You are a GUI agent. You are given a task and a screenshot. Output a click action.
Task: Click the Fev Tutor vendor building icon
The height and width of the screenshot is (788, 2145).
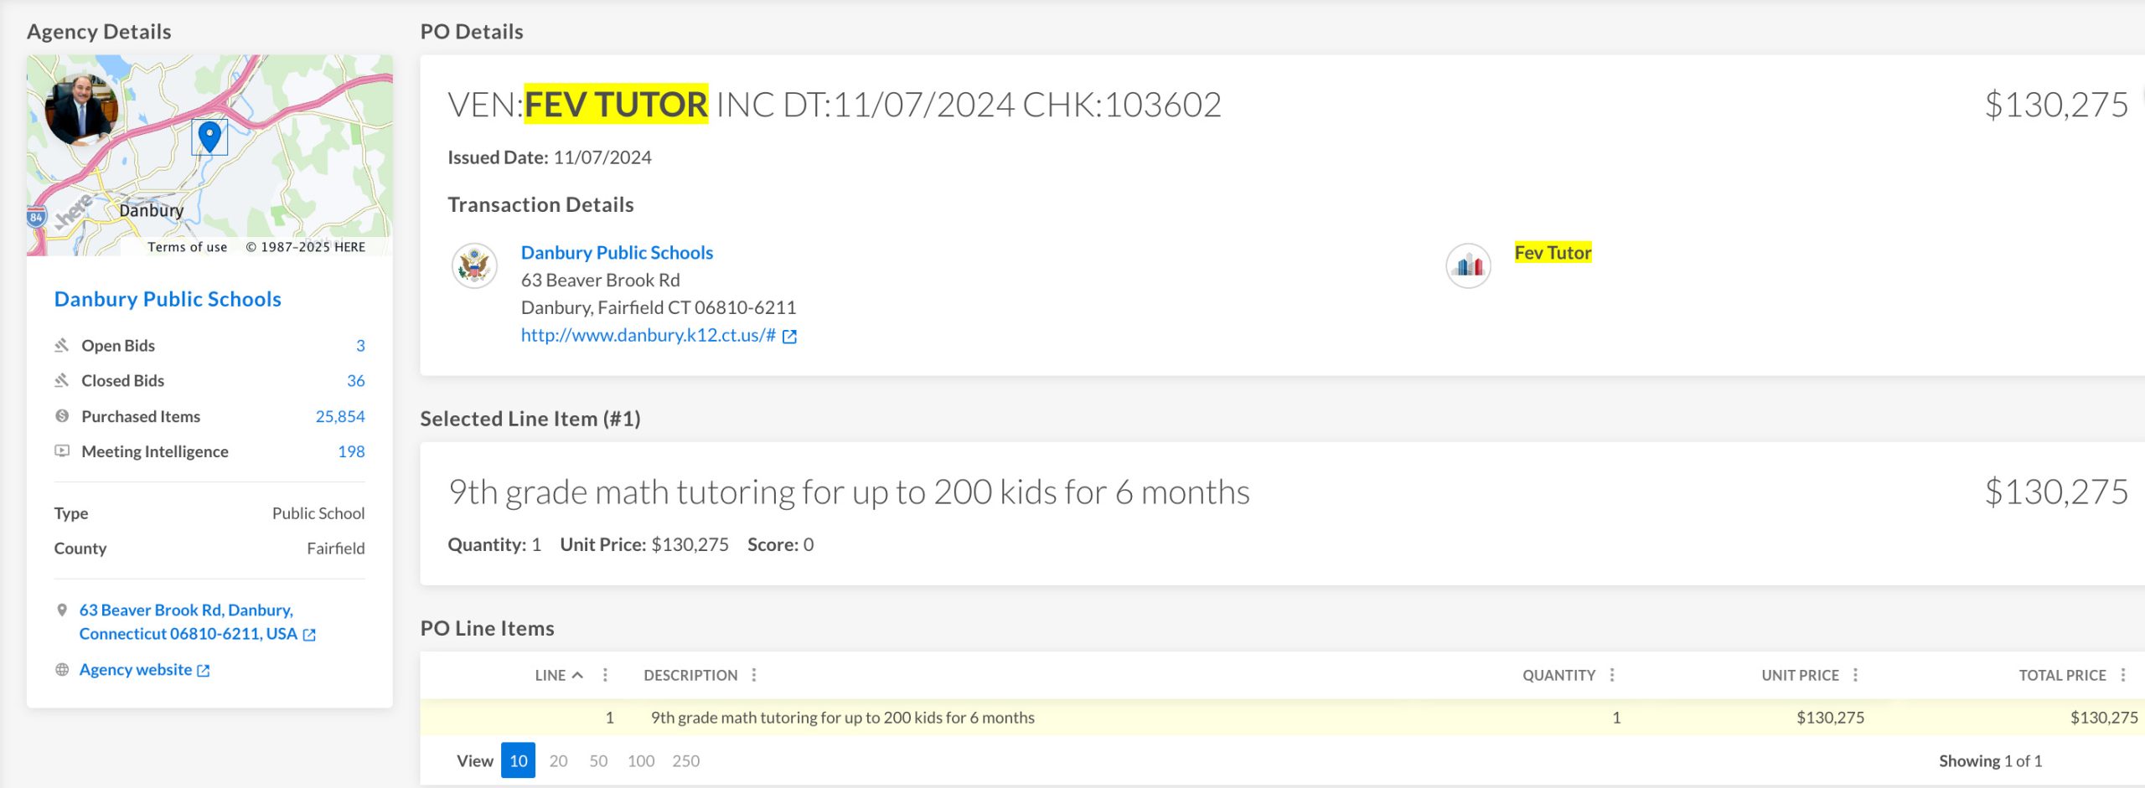pos(1468,266)
